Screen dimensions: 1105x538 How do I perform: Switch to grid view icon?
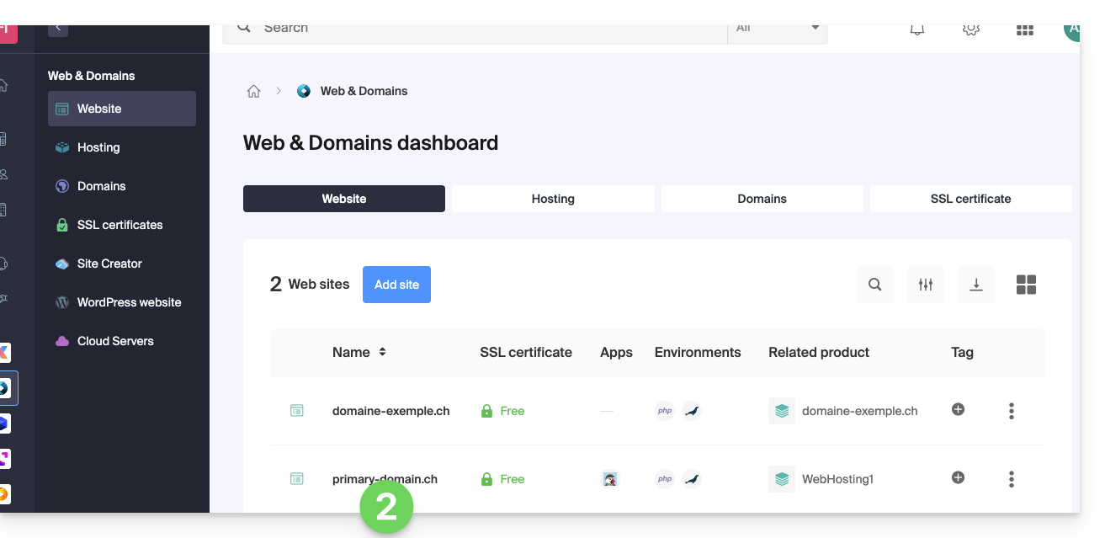(x=1026, y=285)
